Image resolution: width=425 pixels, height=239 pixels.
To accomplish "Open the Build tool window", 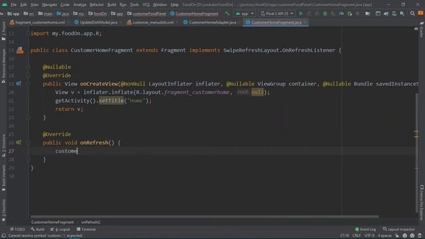I will (38, 229).
